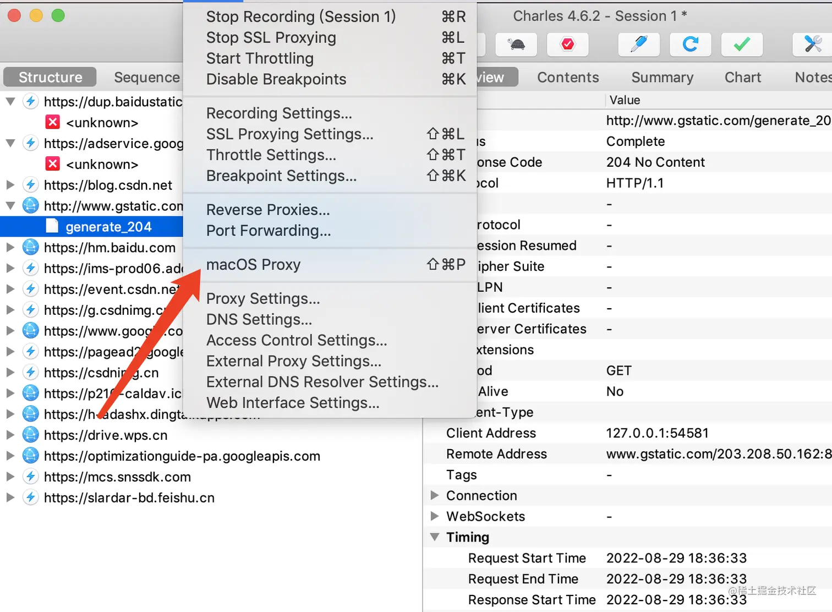Click the lightning icon for dup.baidustatic host
This screenshot has width=832, height=612.
31,101
